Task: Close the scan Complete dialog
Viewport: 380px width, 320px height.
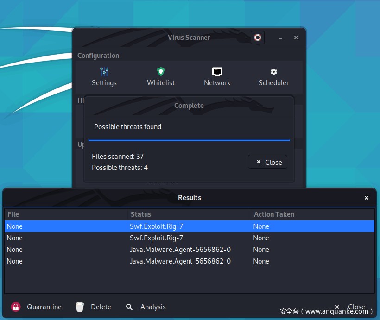Action: pos(268,162)
